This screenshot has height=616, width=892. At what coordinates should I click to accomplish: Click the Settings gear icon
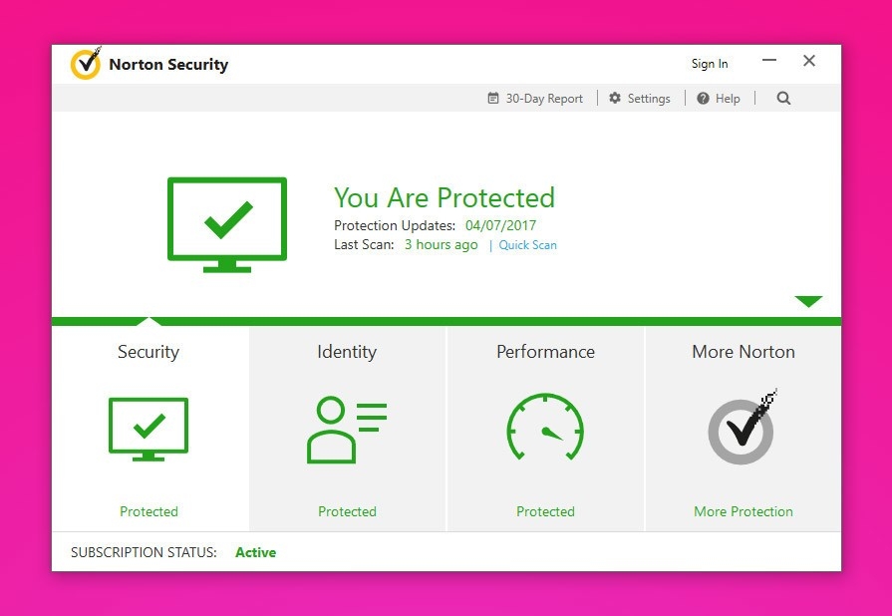point(615,98)
